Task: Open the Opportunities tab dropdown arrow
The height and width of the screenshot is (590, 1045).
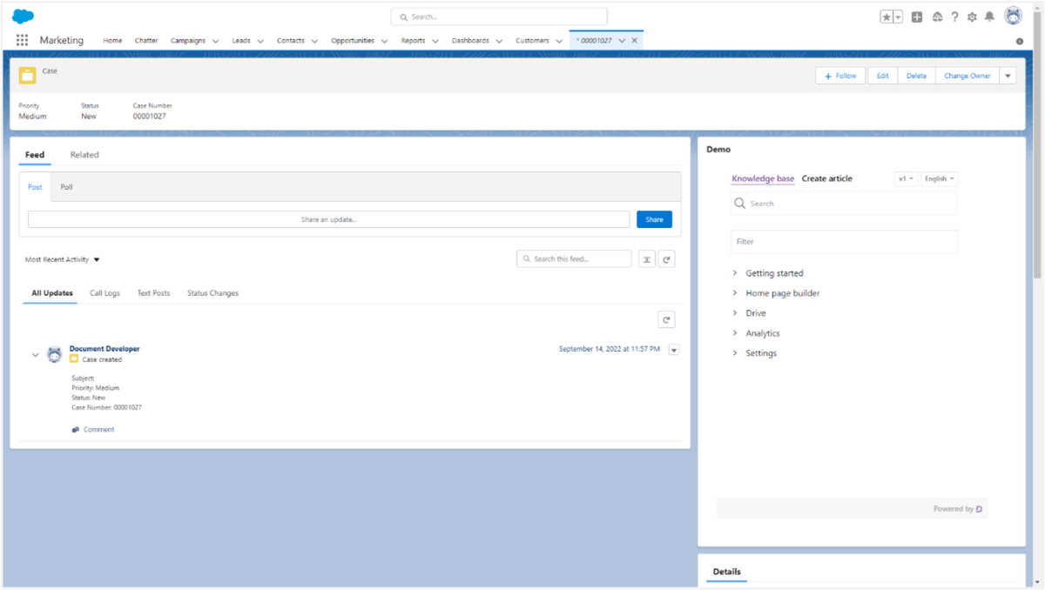Action: point(385,40)
